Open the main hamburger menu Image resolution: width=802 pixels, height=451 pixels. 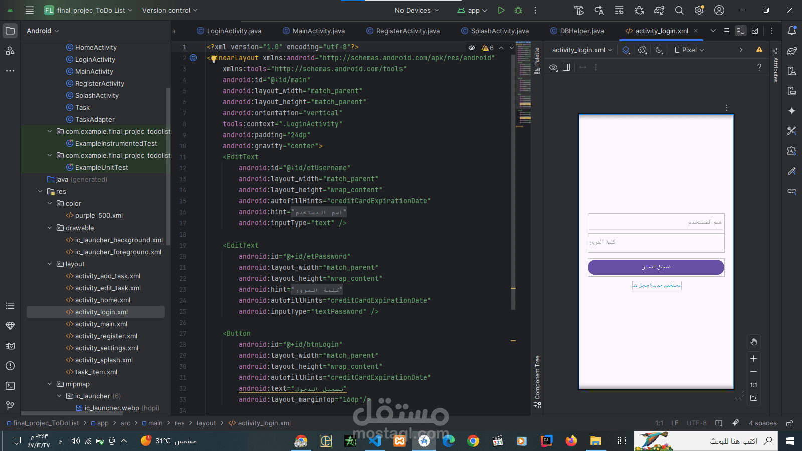pos(30,10)
